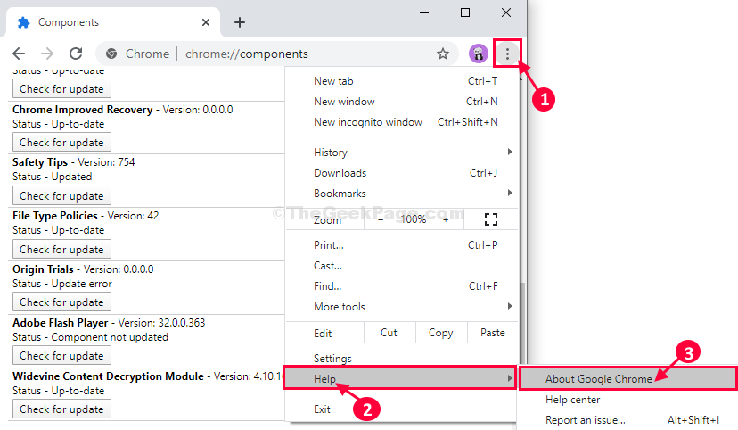Click the topmost Check for update button

[61, 89]
